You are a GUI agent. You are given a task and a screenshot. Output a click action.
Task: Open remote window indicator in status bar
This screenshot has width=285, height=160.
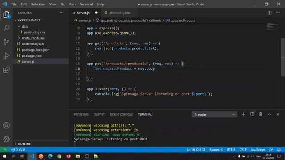4,150
